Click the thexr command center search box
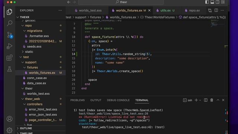Image resolution: width=238 pixels, height=134 pixels. click(x=121, y=2)
